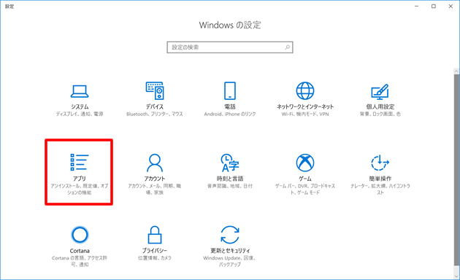Select the 電話 phone icon
Screen dimensions: 460x280
tap(230, 91)
